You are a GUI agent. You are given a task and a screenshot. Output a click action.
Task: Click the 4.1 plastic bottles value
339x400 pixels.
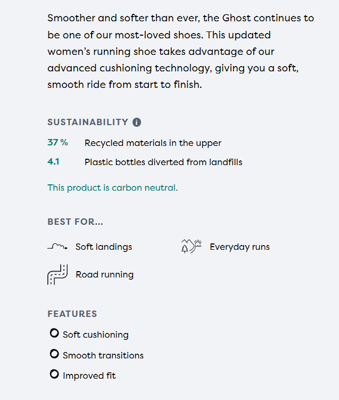tap(53, 161)
